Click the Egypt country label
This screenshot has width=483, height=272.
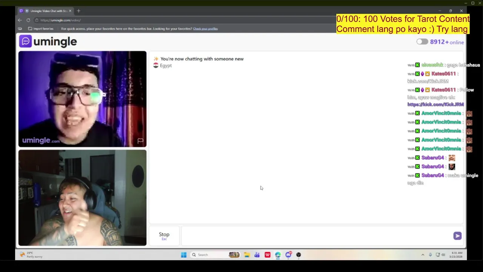(166, 66)
